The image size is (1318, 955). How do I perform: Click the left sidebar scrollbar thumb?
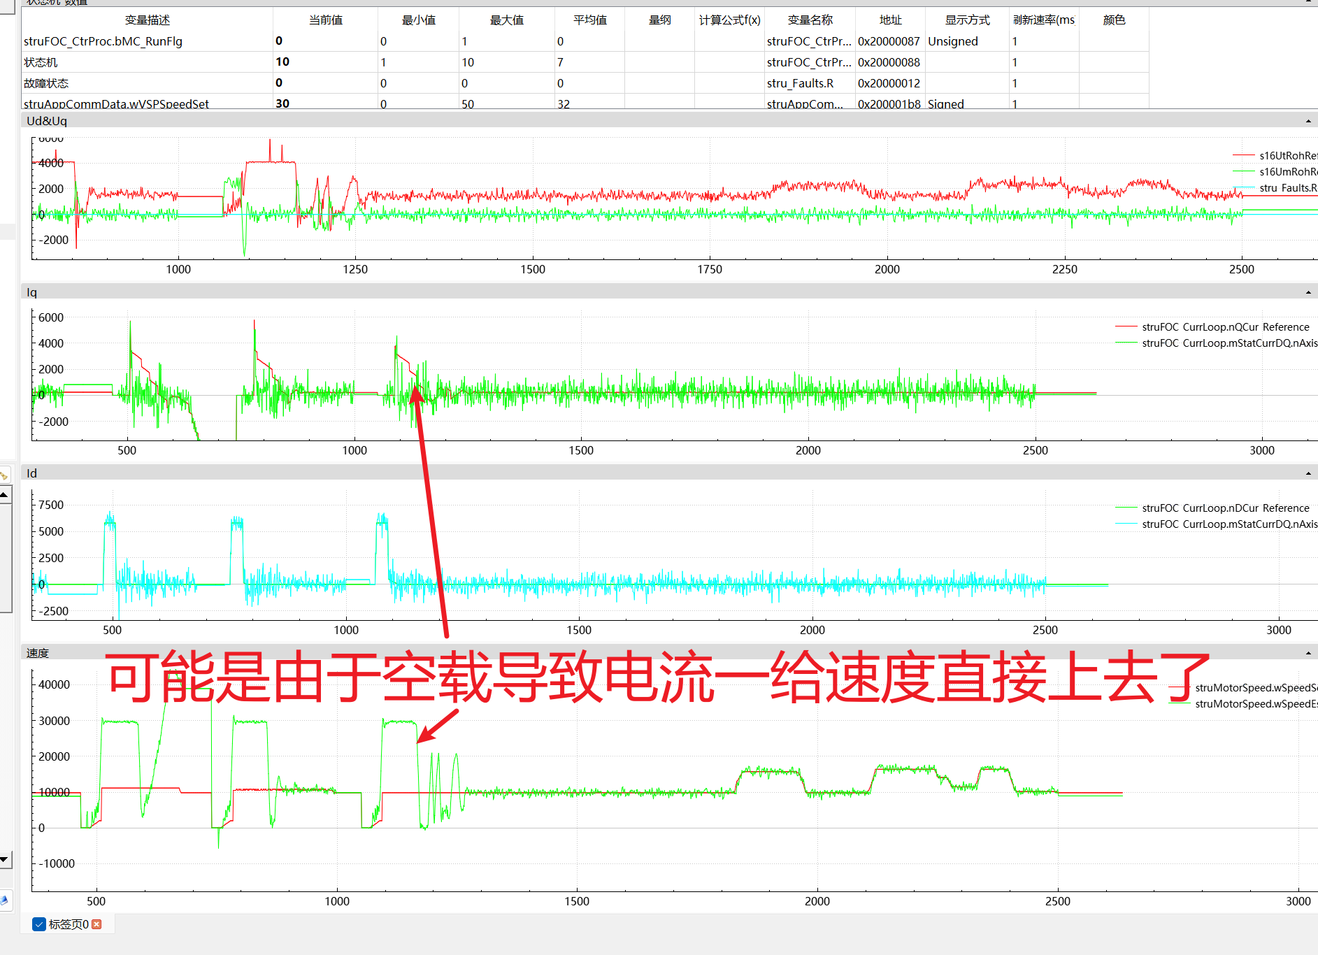(x=4, y=557)
